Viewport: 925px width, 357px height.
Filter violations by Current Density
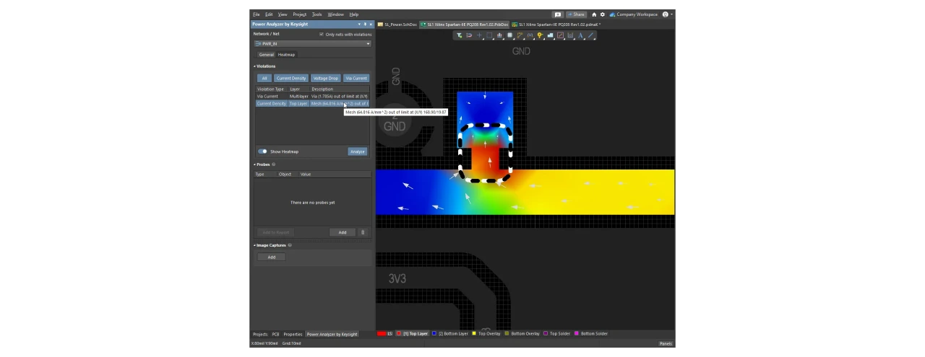coord(291,78)
